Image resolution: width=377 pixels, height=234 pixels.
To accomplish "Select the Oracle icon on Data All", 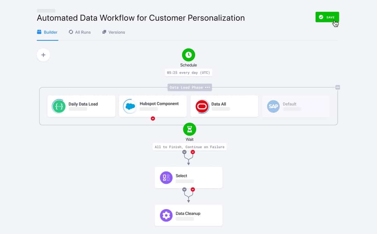I will (202, 106).
